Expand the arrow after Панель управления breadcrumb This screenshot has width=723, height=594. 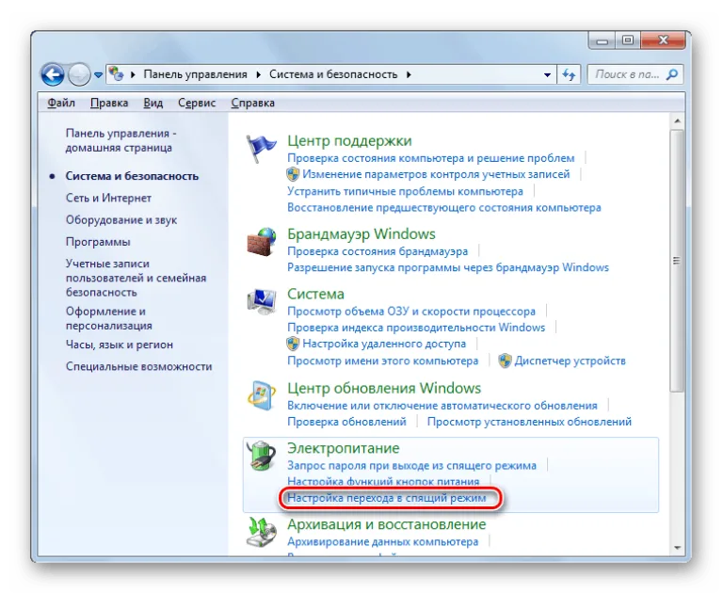point(259,74)
